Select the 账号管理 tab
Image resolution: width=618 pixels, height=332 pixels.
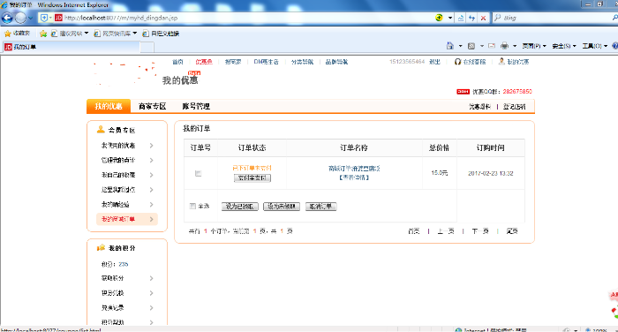tap(196, 106)
